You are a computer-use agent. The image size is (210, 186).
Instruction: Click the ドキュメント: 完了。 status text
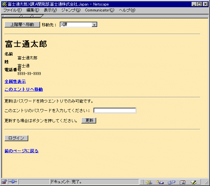tap(66, 182)
